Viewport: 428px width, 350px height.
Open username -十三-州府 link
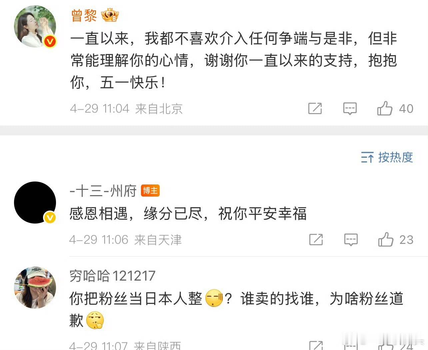[x=103, y=191]
